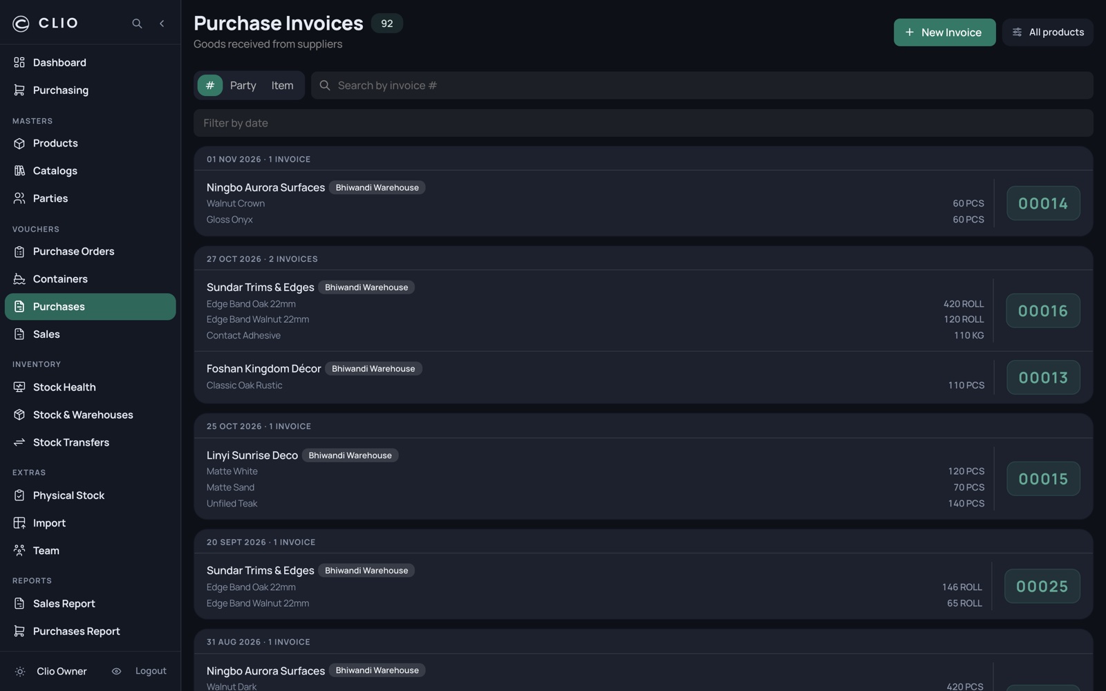The height and width of the screenshot is (691, 1106).
Task: Open the sidebar search icon
Action: (137, 23)
